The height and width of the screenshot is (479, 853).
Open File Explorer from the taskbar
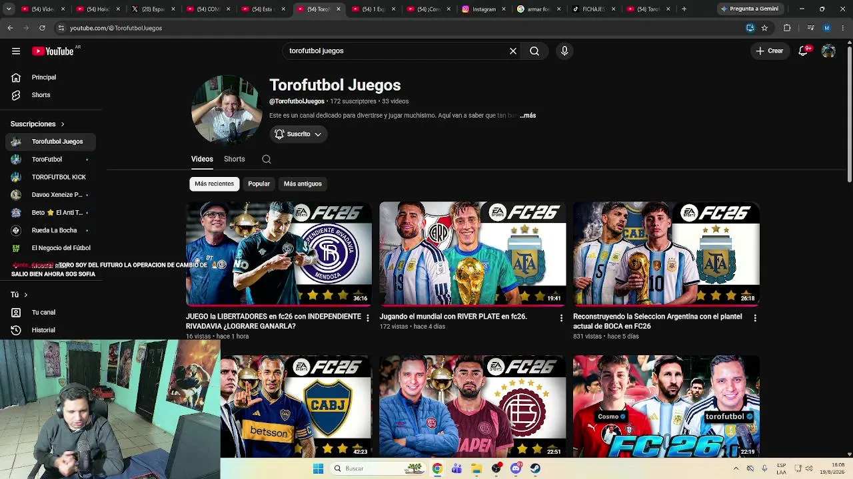point(476,468)
